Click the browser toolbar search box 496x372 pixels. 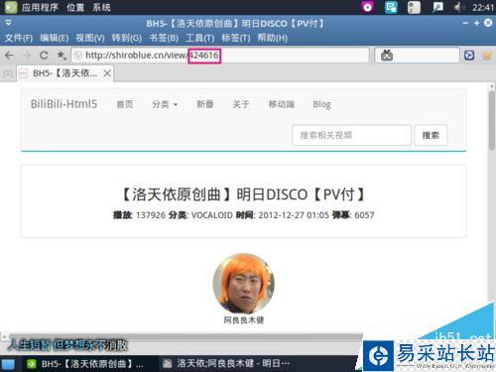417,56
